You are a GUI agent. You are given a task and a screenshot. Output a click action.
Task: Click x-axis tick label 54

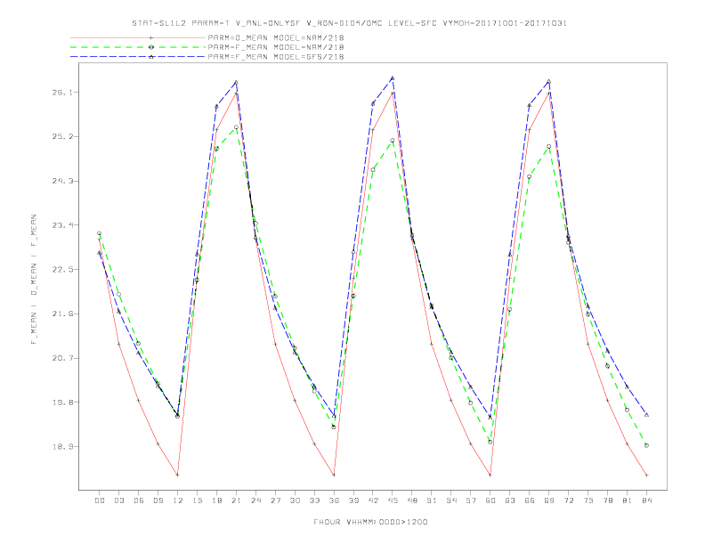(451, 500)
